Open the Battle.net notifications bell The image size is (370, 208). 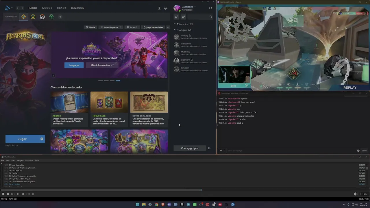[165, 8]
